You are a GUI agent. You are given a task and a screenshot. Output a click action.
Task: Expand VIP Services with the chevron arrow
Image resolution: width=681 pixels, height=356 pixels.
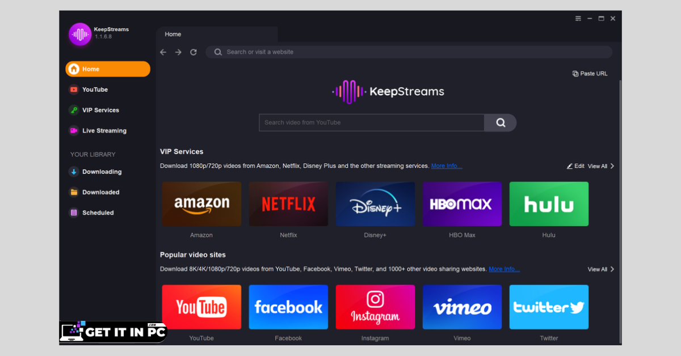pyautogui.click(x=612, y=166)
